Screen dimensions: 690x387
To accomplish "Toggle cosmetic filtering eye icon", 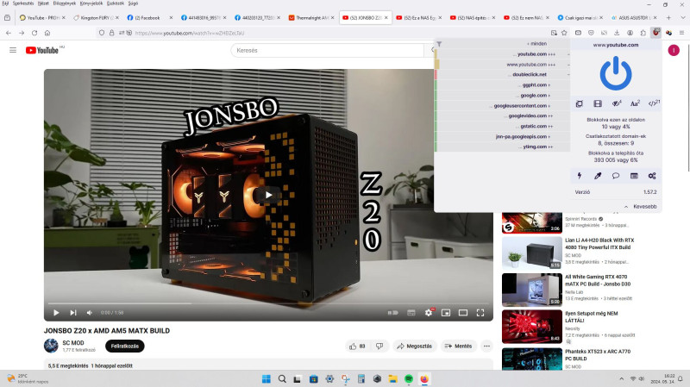I will click(x=616, y=103).
